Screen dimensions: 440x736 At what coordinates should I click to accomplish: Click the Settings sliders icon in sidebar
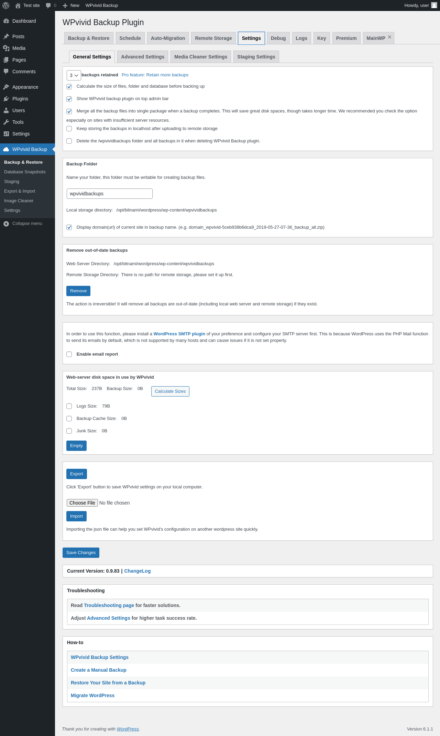[6, 134]
